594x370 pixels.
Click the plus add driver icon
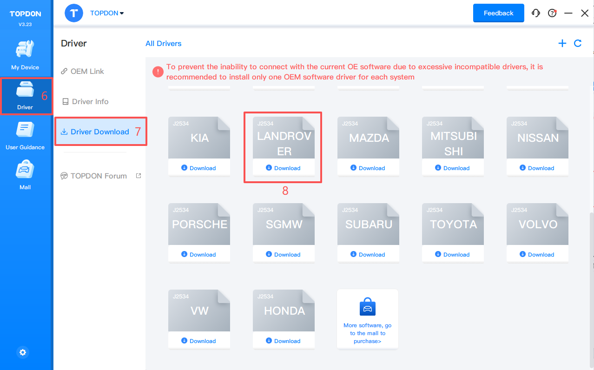562,43
